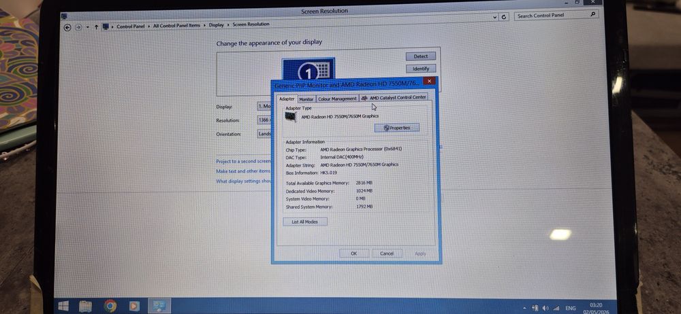Refresh the Control Panel page
This screenshot has width=681, height=314.
tap(504, 17)
